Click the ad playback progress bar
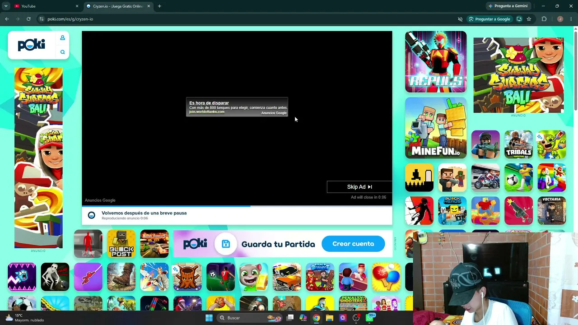Viewport: 578px width, 325px height. [x=237, y=206]
